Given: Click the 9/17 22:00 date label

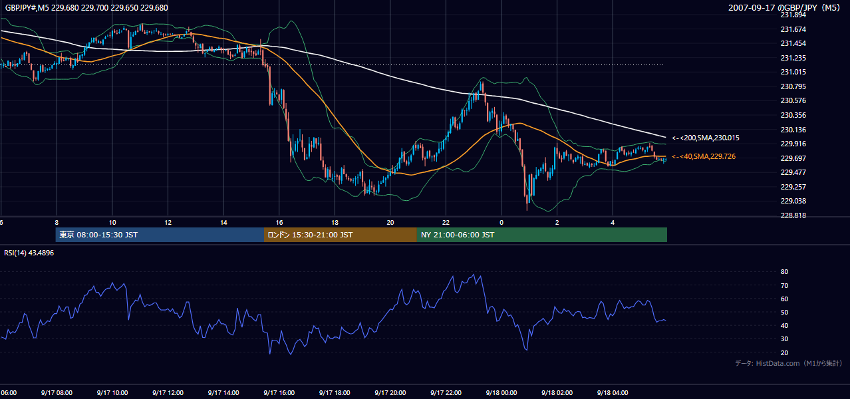Looking at the screenshot, I should 446,392.
